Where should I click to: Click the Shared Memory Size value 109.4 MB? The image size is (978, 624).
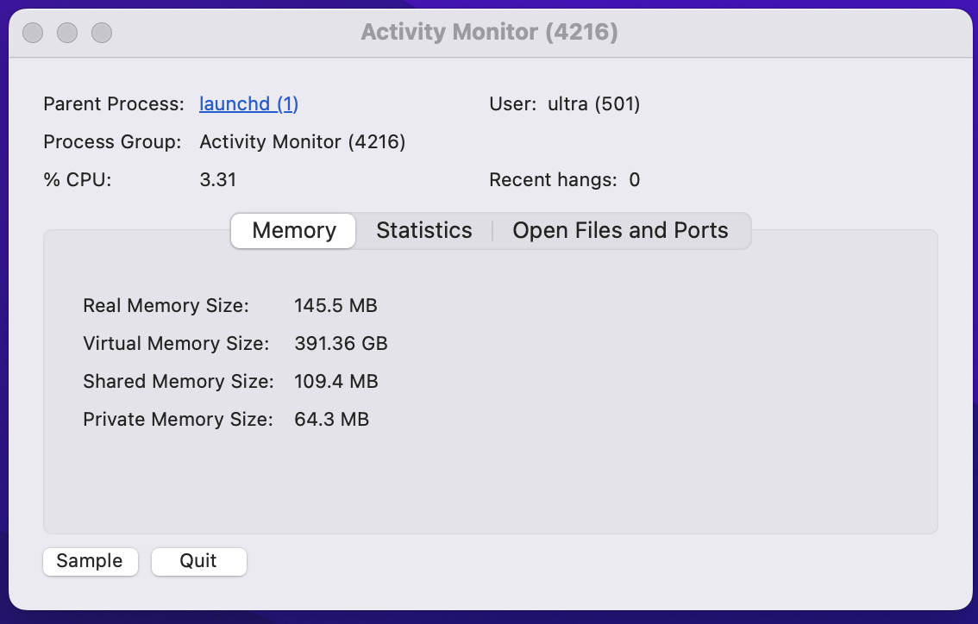[x=335, y=382]
